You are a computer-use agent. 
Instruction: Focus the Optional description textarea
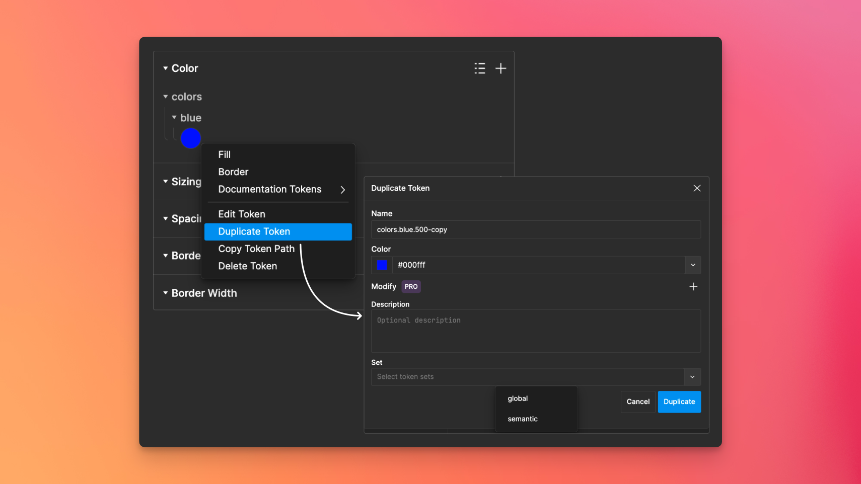point(536,331)
